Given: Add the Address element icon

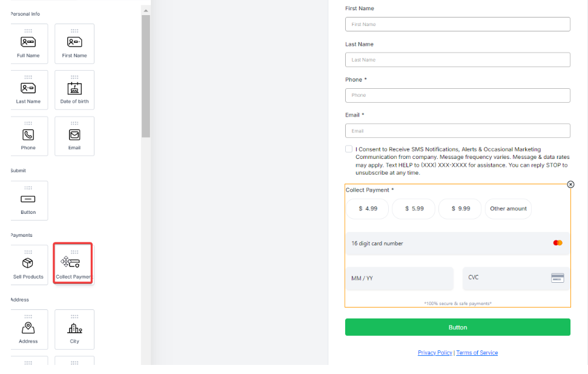Looking at the screenshot, I should (x=28, y=329).
